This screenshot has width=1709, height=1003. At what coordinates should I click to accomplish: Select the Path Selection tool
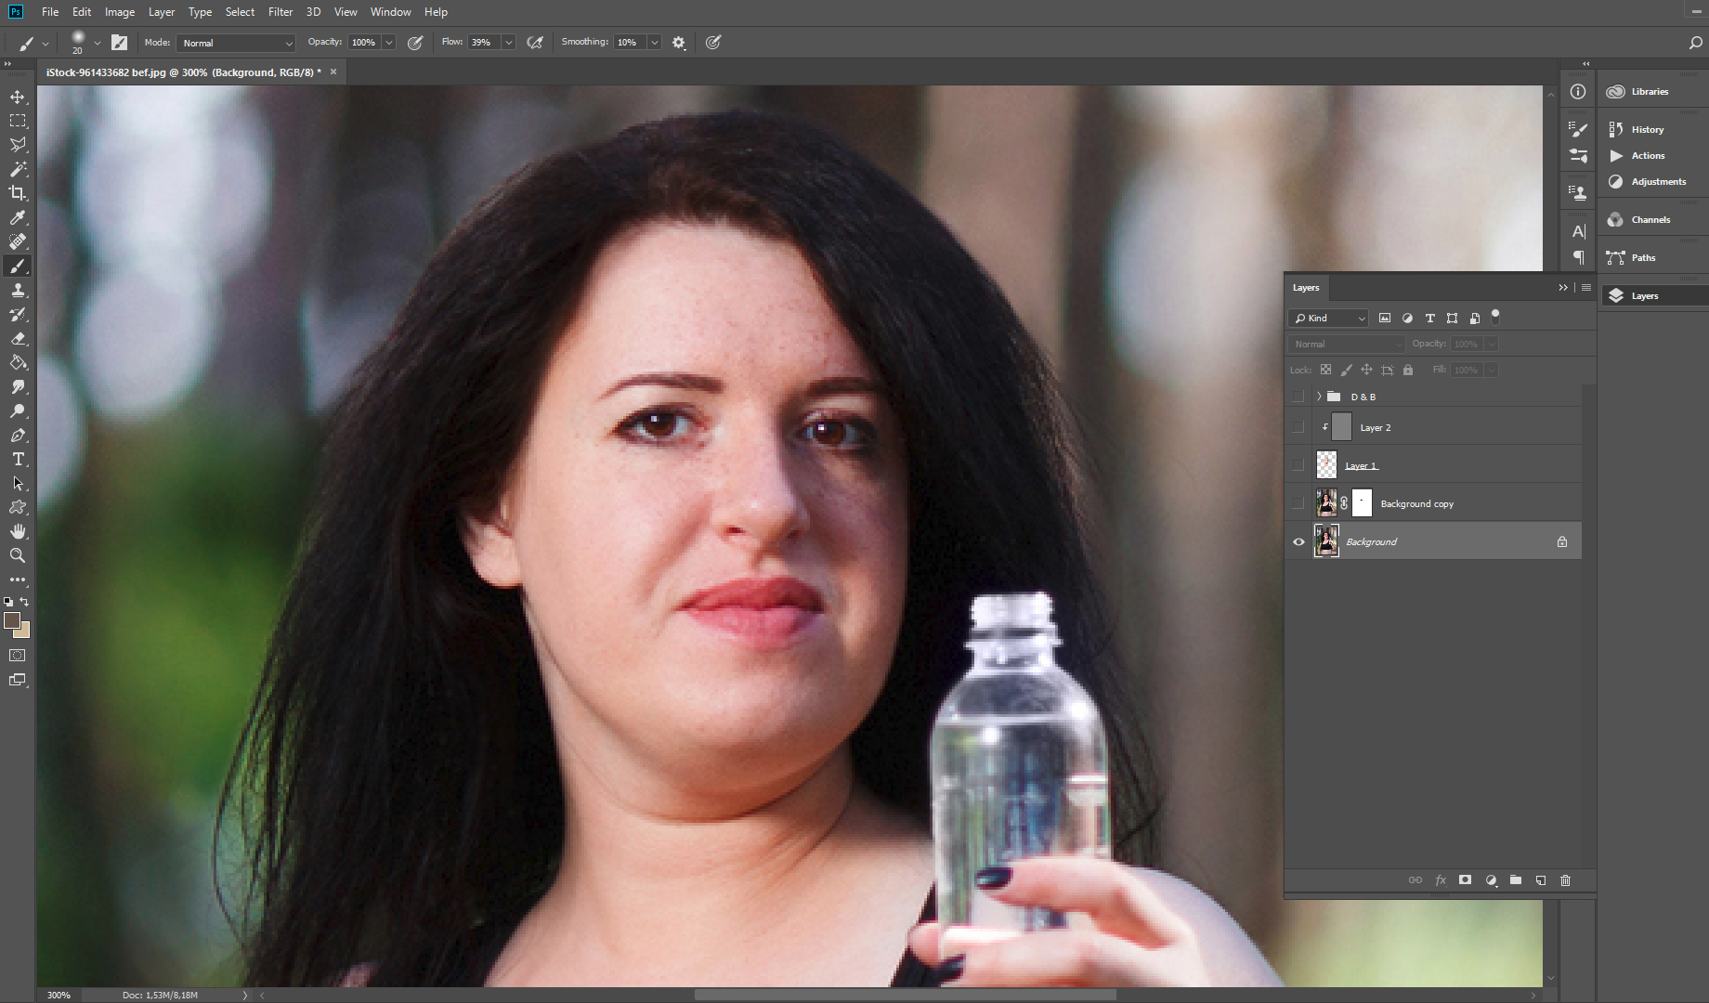tap(18, 483)
